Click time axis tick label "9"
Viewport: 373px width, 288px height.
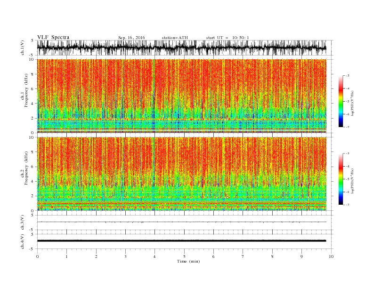[301, 256]
